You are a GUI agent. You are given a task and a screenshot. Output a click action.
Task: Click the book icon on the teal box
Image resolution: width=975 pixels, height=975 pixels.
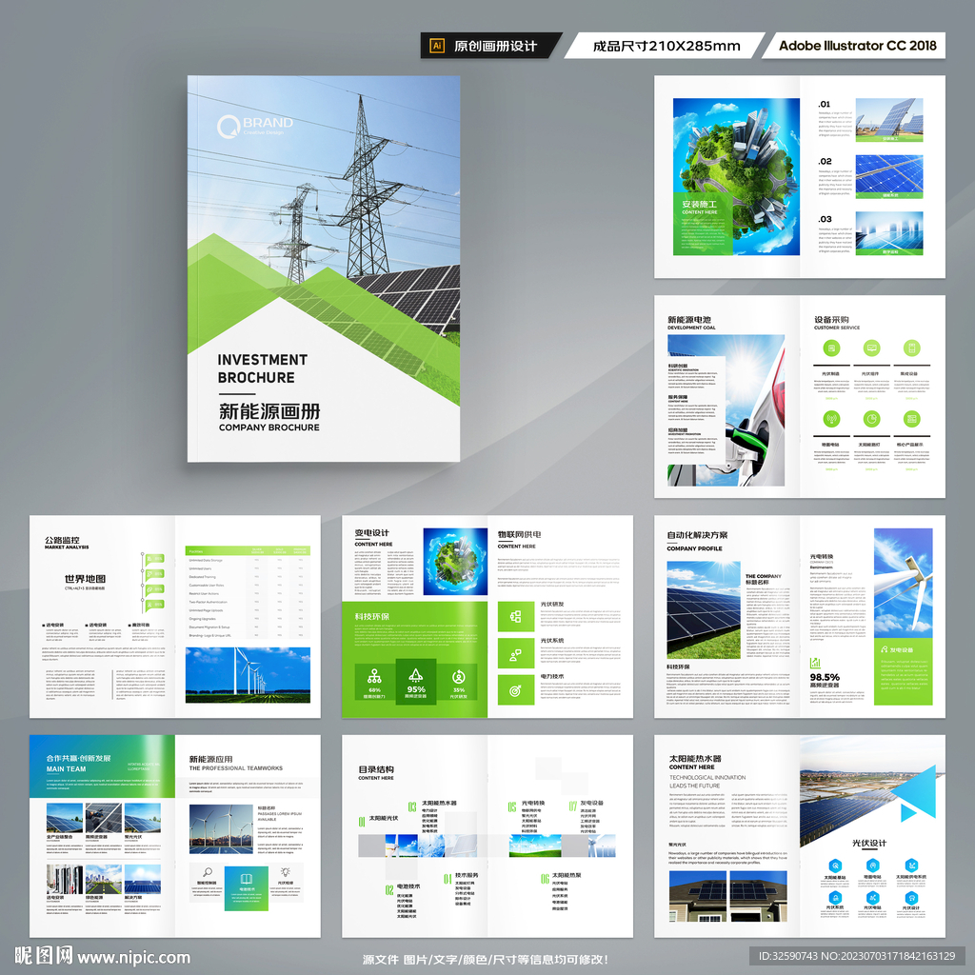point(247,879)
